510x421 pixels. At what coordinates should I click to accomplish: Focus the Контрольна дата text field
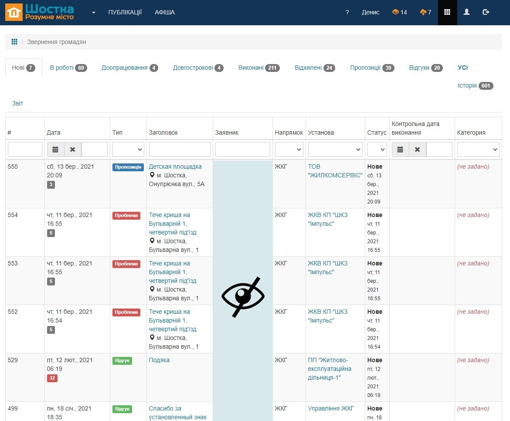tap(439, 149)
